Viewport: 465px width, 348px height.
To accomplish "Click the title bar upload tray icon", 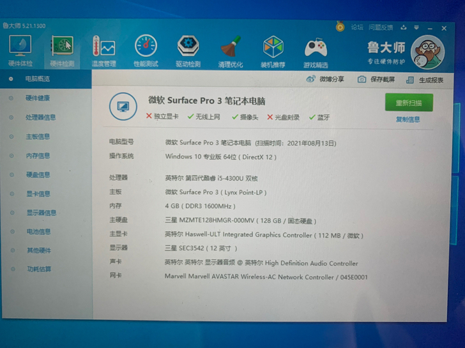I will tap(403, 27).
